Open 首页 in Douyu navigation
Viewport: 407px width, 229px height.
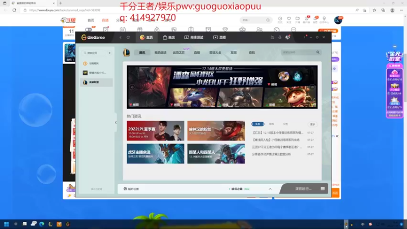pos(91,20)
